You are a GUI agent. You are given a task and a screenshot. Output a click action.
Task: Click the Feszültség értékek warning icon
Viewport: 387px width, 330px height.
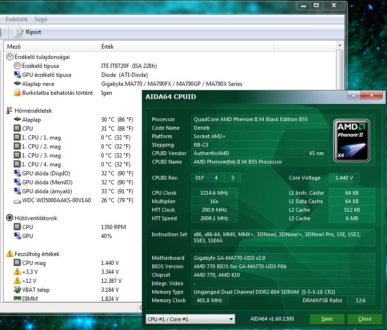pyautogui.click(x=9, y=254)
